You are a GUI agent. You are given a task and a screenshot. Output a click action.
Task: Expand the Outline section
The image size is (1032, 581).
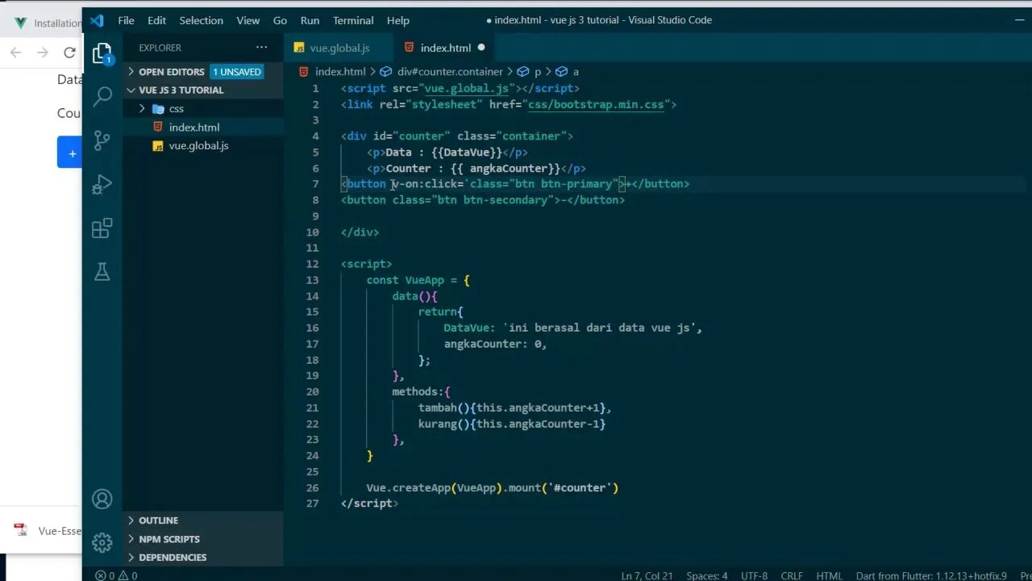(202, 520)
